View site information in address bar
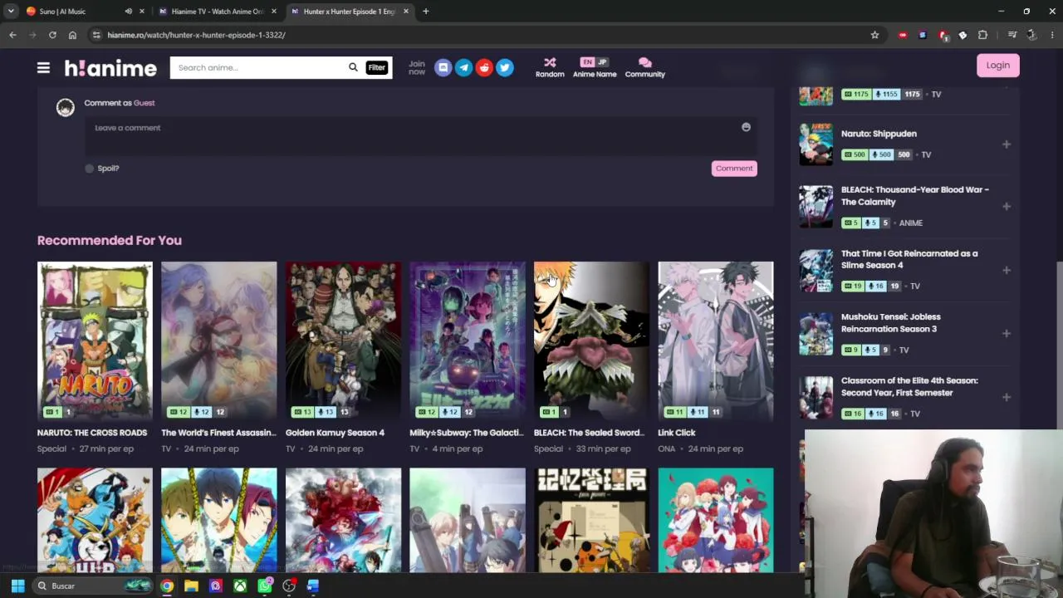This screenshot has width=1063, height=598. 96,35
